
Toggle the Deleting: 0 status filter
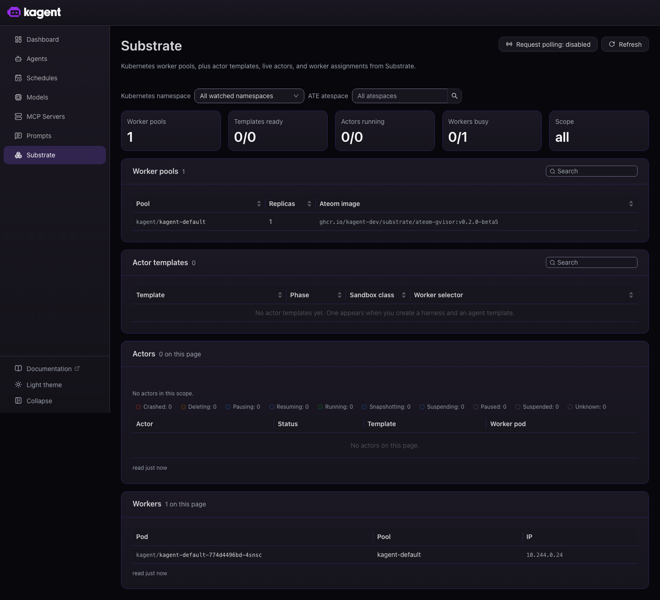pos(199,407)
